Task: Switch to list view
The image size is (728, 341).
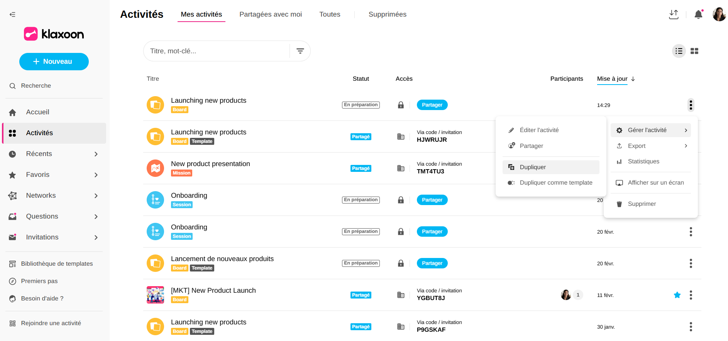Action: point(679,51)
